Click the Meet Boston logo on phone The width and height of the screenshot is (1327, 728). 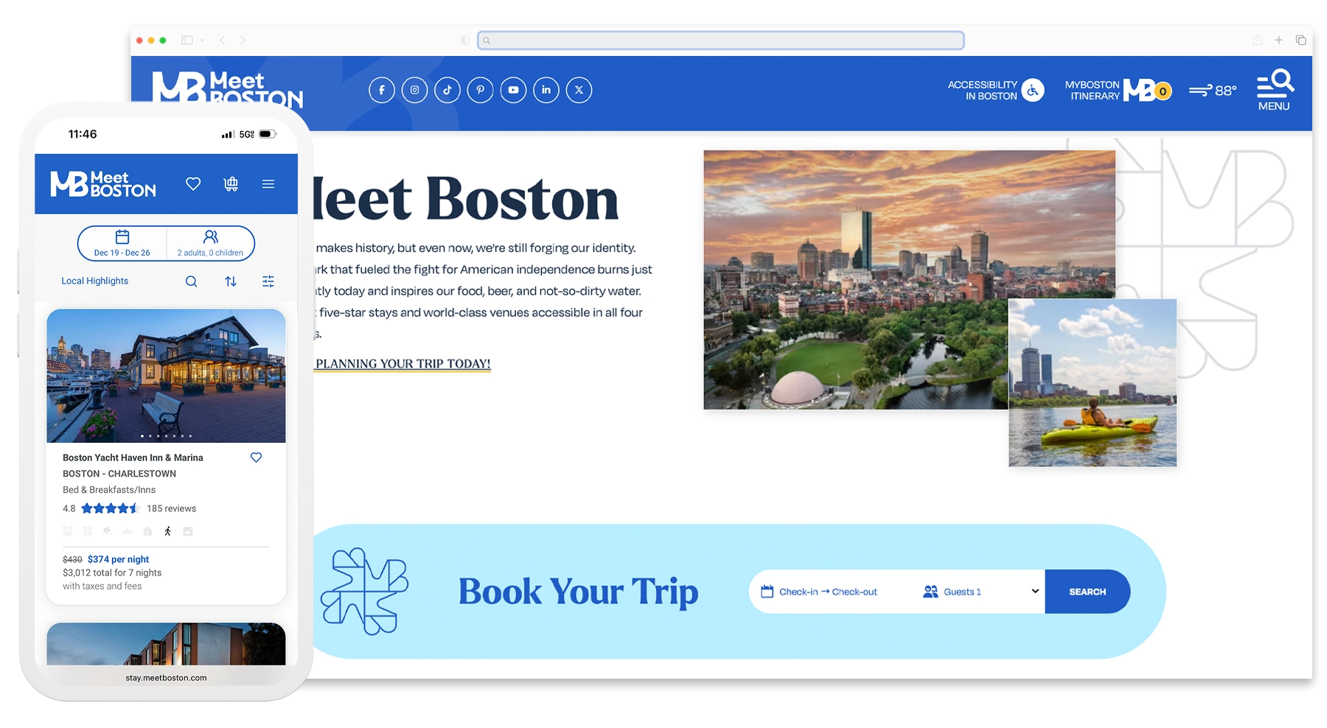(103, 184)
